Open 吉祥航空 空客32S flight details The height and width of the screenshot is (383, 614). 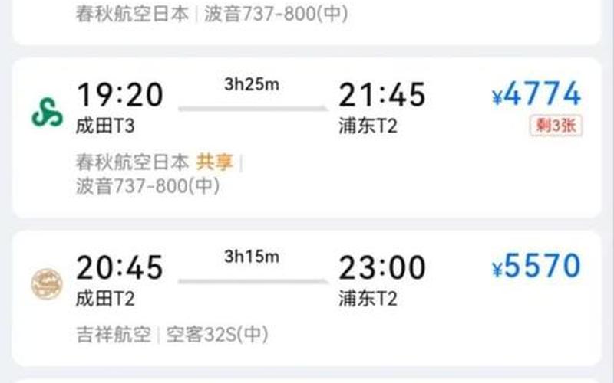(x=172, y=335)
